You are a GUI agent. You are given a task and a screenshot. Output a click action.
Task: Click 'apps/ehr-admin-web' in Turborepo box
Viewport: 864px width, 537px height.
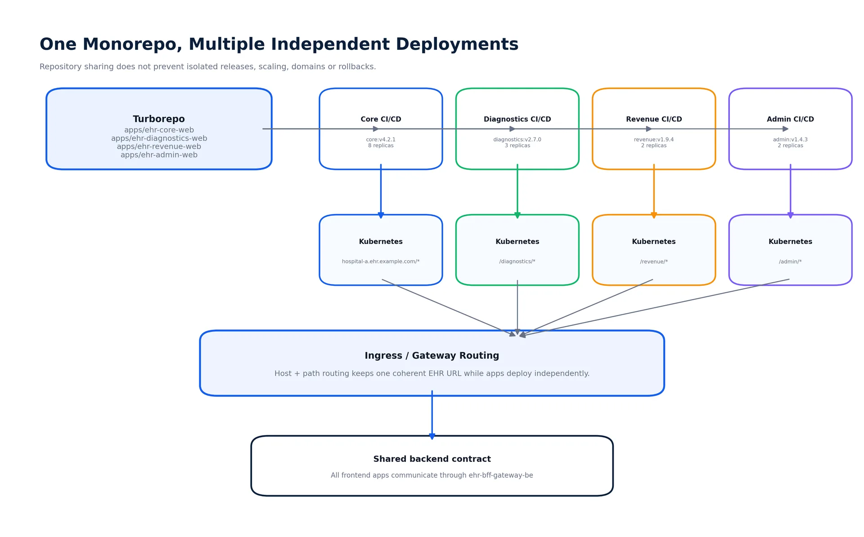click(159, 155)
